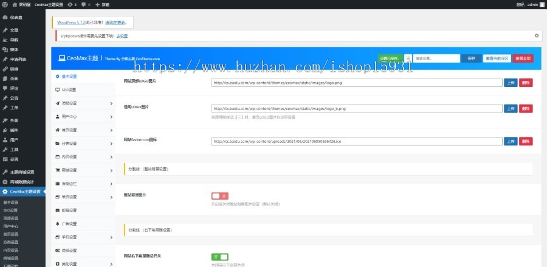
Task: Click the 重置当前分区 button
Action: (497, 58)
